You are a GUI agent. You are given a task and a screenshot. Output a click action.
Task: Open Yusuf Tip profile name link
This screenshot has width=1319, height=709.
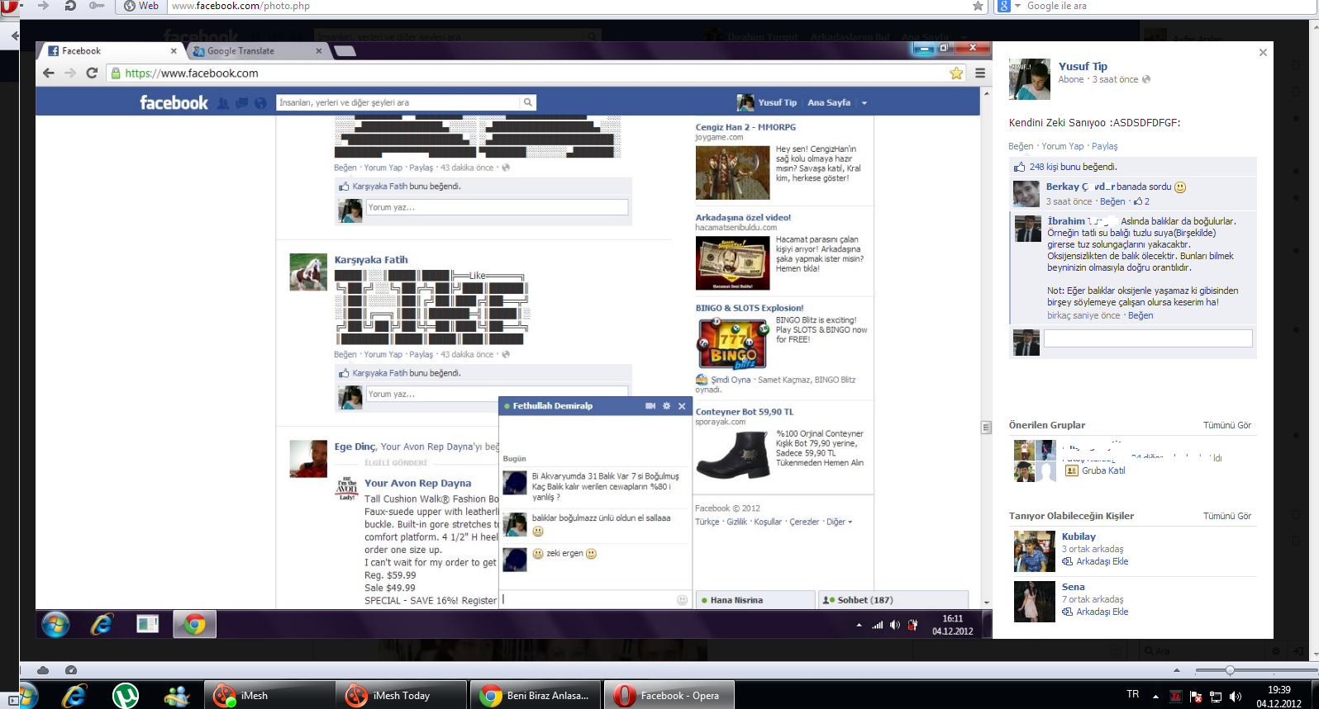(x=1083, y=66)
